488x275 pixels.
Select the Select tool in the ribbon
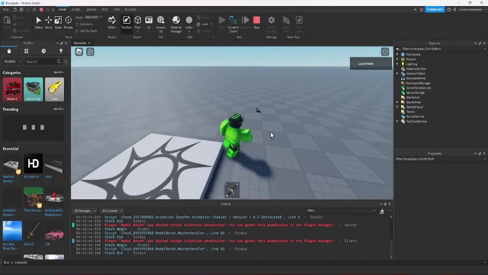[39, 23]
